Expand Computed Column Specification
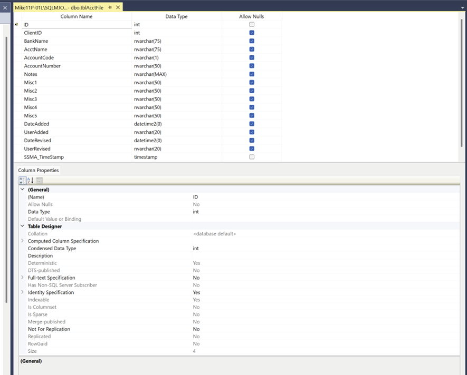 tap(22, 241)
